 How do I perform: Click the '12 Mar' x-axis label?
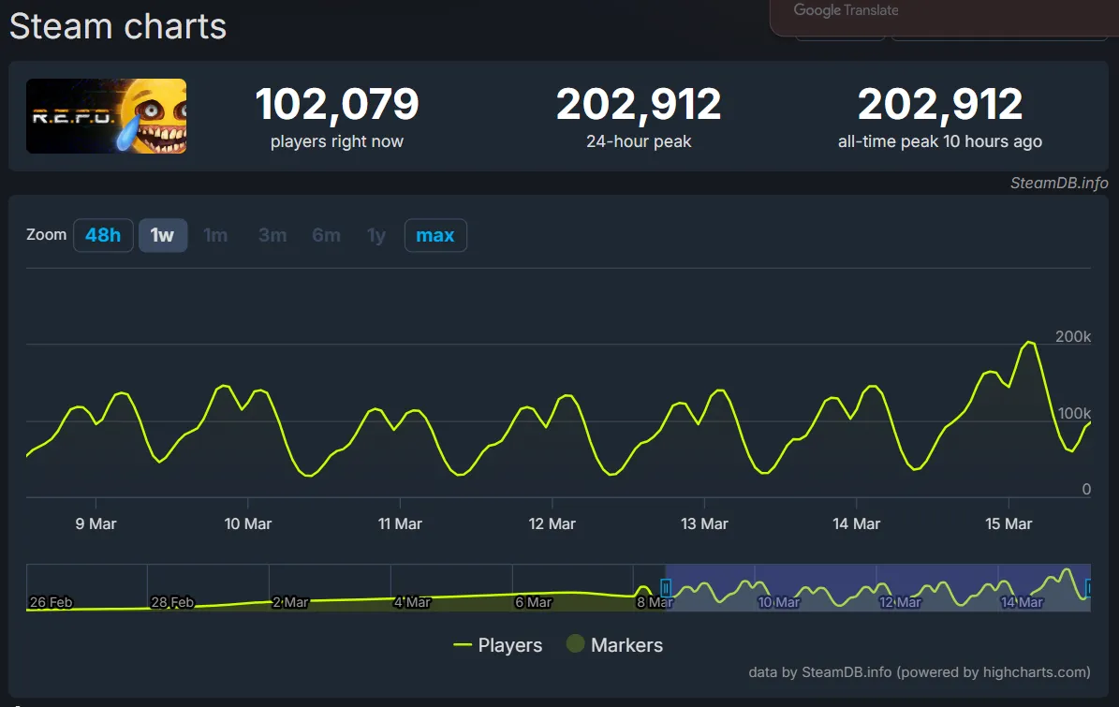pos(552,523)
